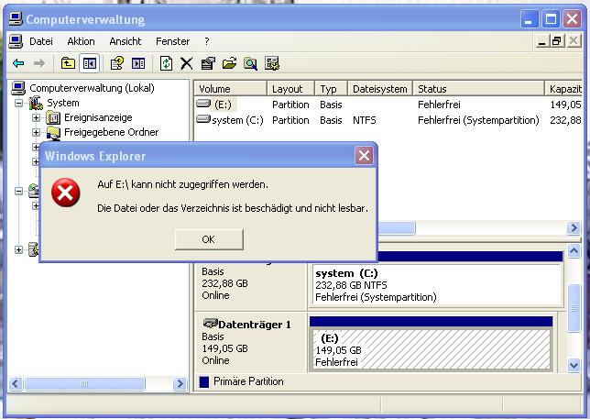Click the Datenträger 1 disk icon

(x=211, y=323)
